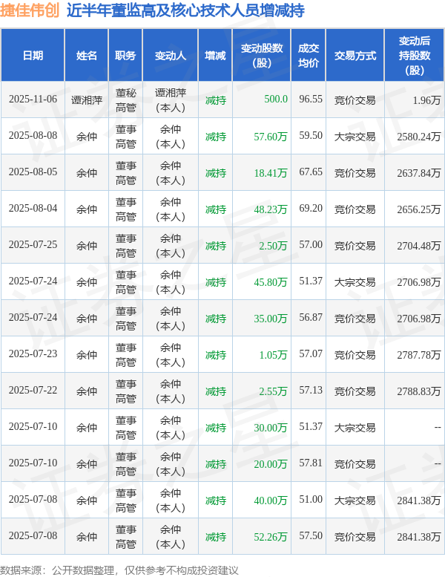Click the 姓名 column header
Image resolution: width=445 pixels, height=577 pixels.
[87, 56]
